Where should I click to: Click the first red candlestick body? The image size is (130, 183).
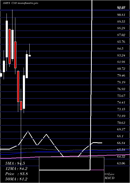tap(10, 46)
